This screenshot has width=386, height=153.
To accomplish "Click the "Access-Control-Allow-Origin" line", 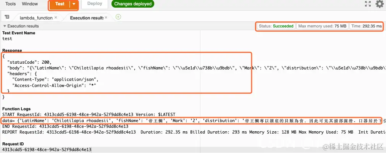I will click(x=54, y=85).
